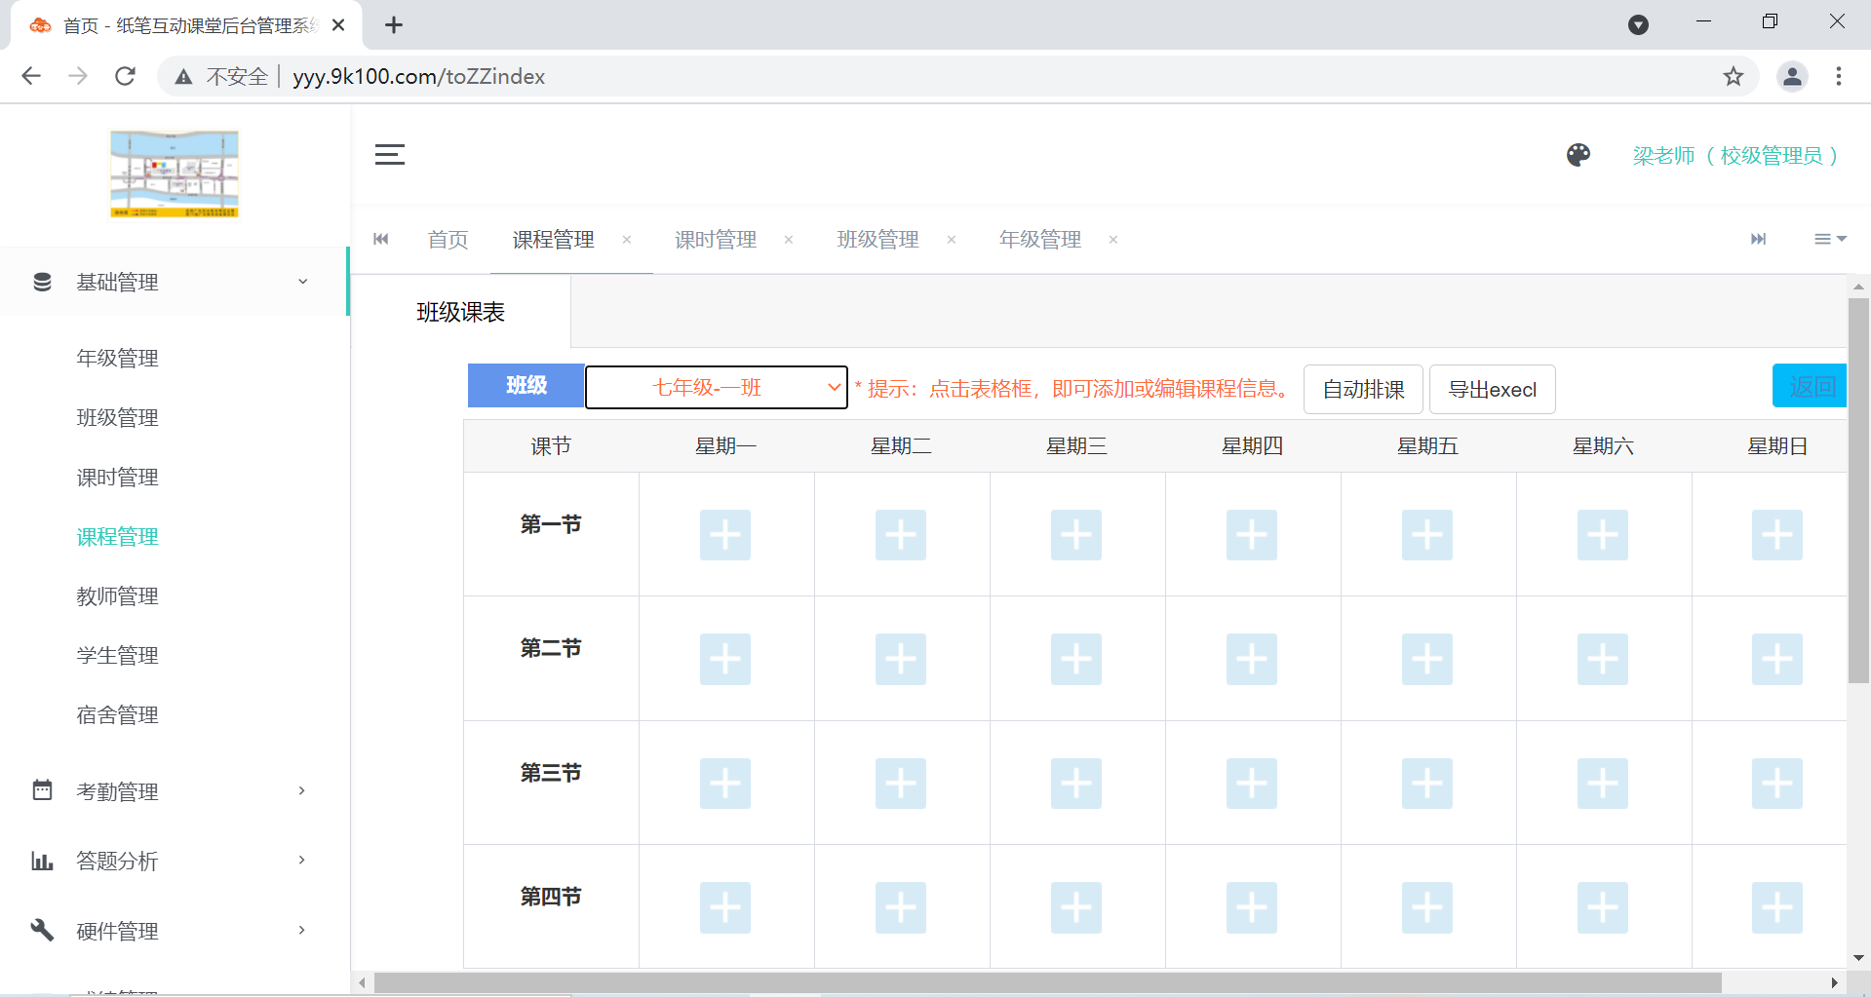Click the 导出execl button
The image size is (1871, 997).
click(1492, 389)
